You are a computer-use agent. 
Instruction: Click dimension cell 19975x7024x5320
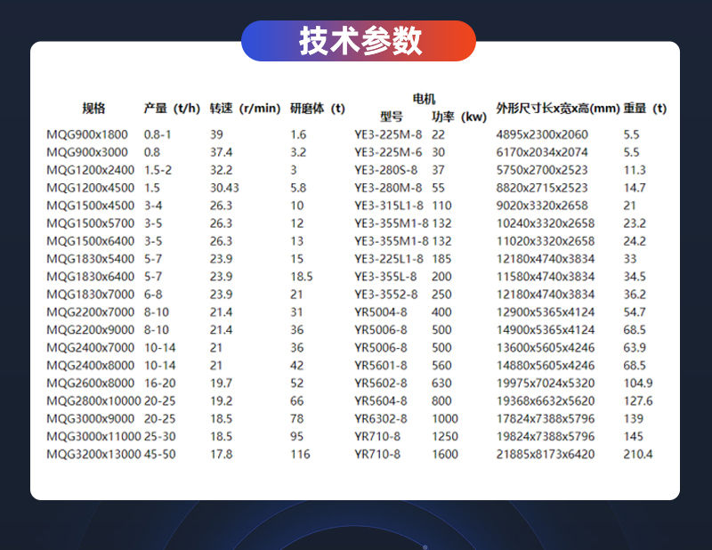click(x=545, y=384)
